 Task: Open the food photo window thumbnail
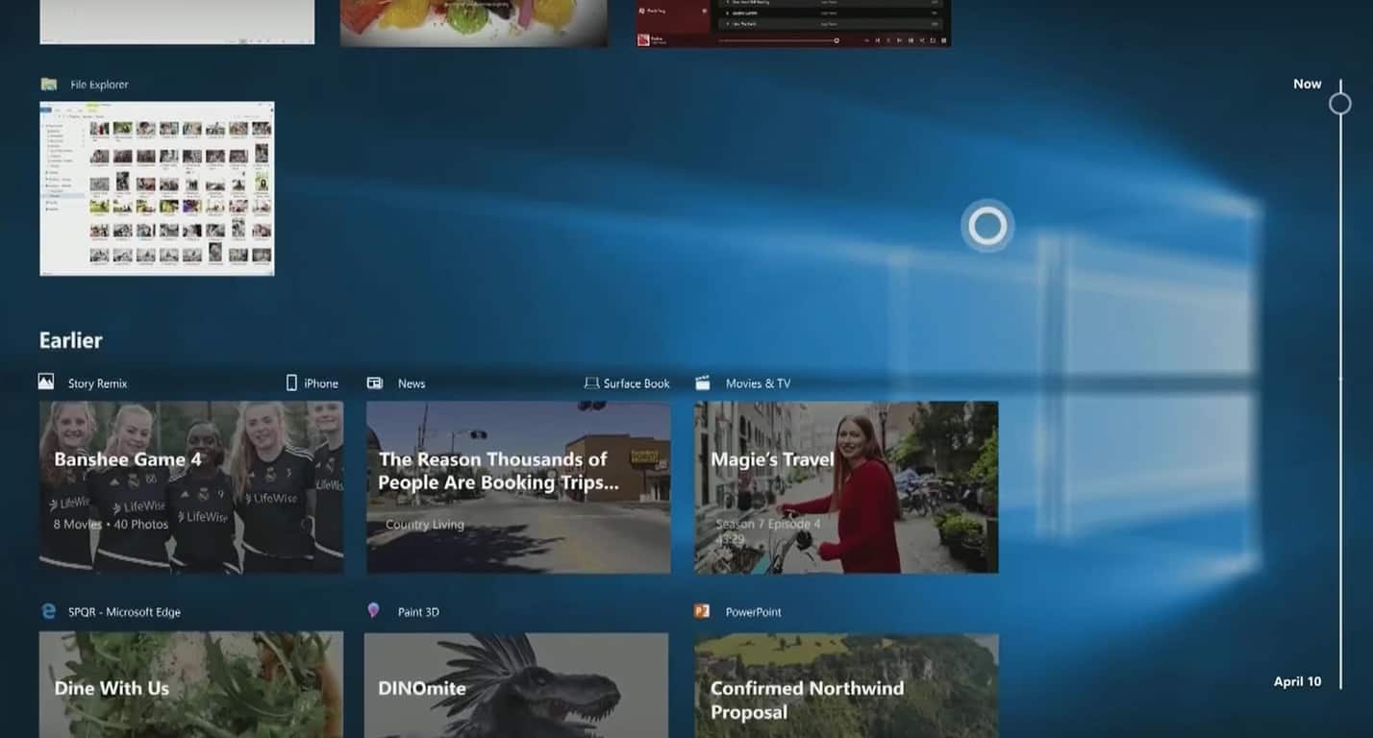(474, 23)
